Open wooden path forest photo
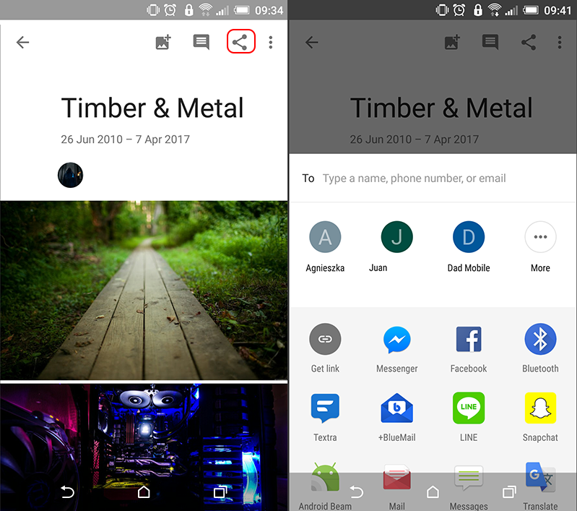577x511 pixels. pos(144,291)
